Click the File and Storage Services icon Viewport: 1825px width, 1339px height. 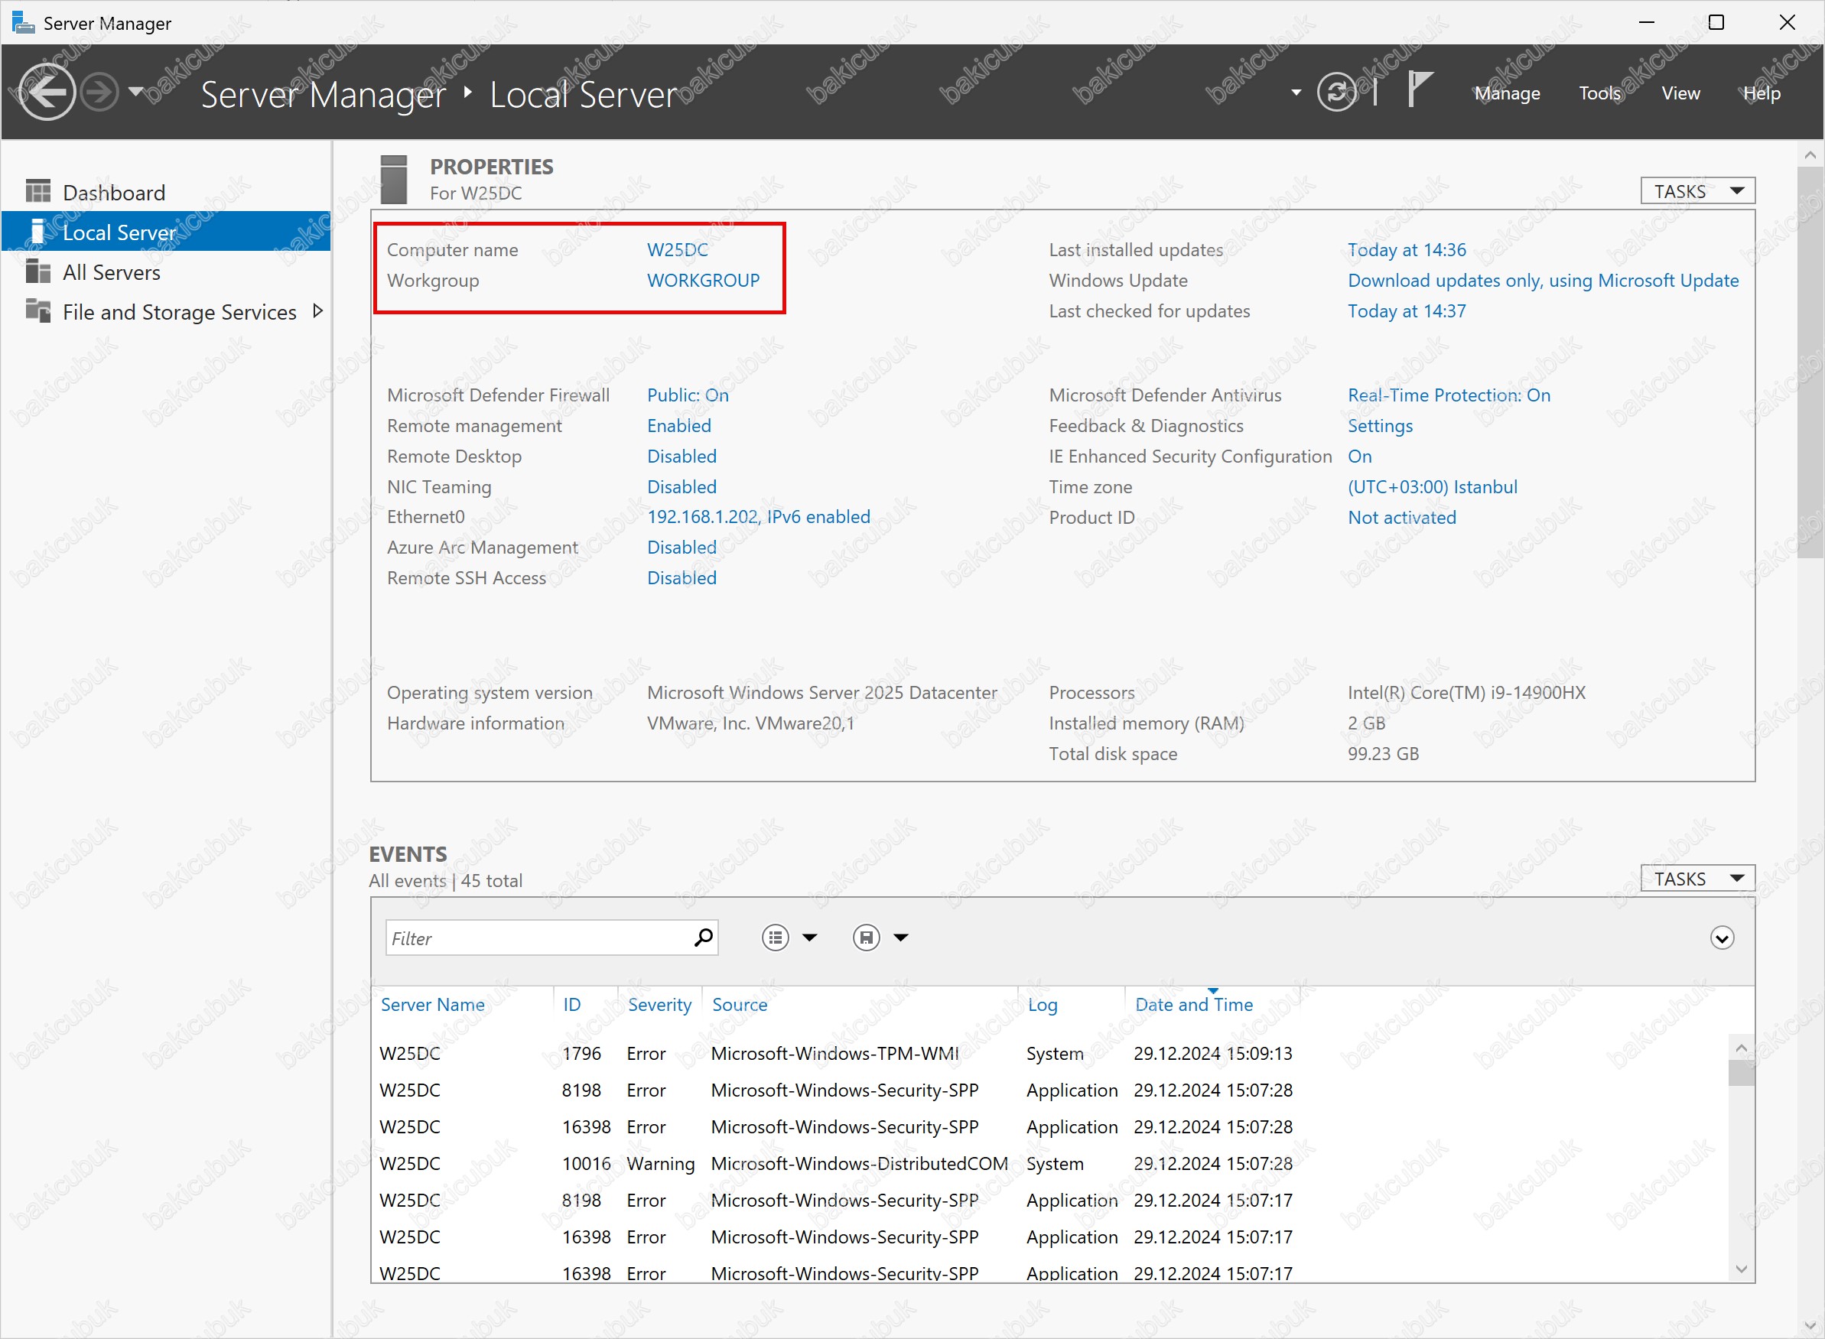point(38,310)
